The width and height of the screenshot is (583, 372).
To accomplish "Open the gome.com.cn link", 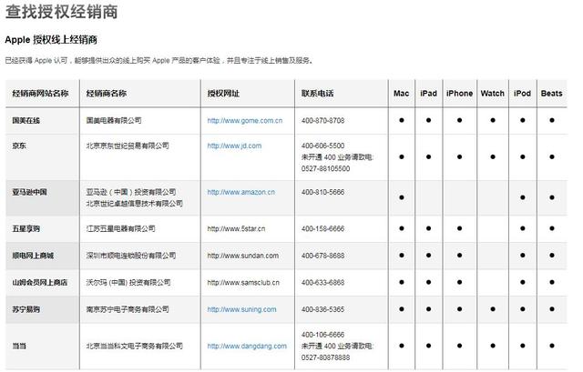I will click(245, 121).
